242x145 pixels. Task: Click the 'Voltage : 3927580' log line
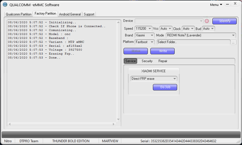(45, 50)
